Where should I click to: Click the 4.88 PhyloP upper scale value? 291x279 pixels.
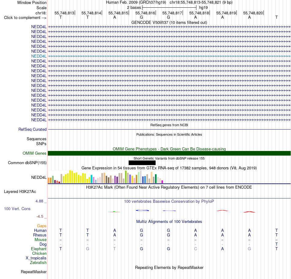point(39,201)
